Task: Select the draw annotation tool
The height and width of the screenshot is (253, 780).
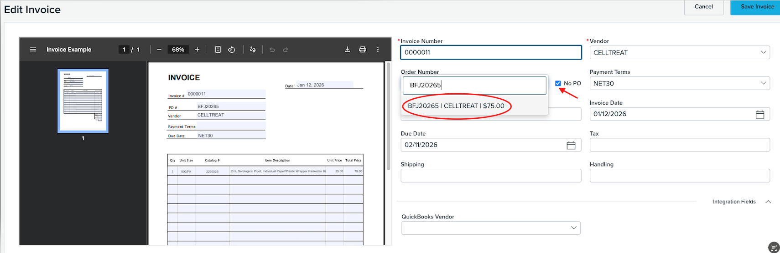Action: tap(253, 50)
